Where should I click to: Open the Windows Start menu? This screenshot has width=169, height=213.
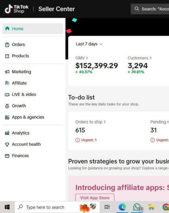[x=7, y=207]
